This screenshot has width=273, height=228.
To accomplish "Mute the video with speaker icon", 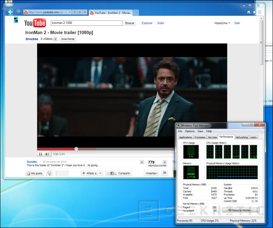I will [x=47, y=154].
